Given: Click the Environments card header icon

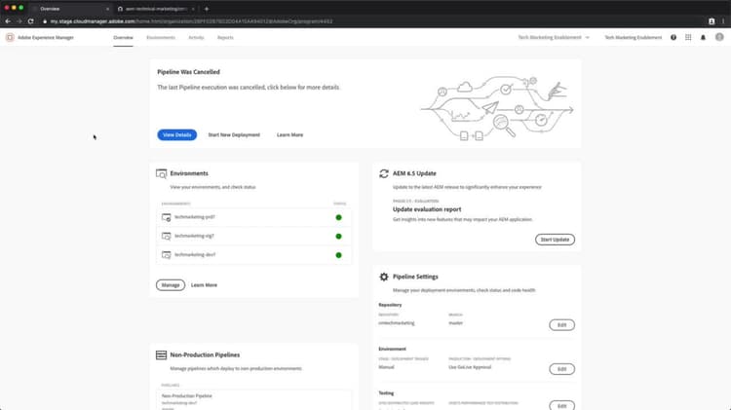Looking at the screenshot, I should pos(161,173).
